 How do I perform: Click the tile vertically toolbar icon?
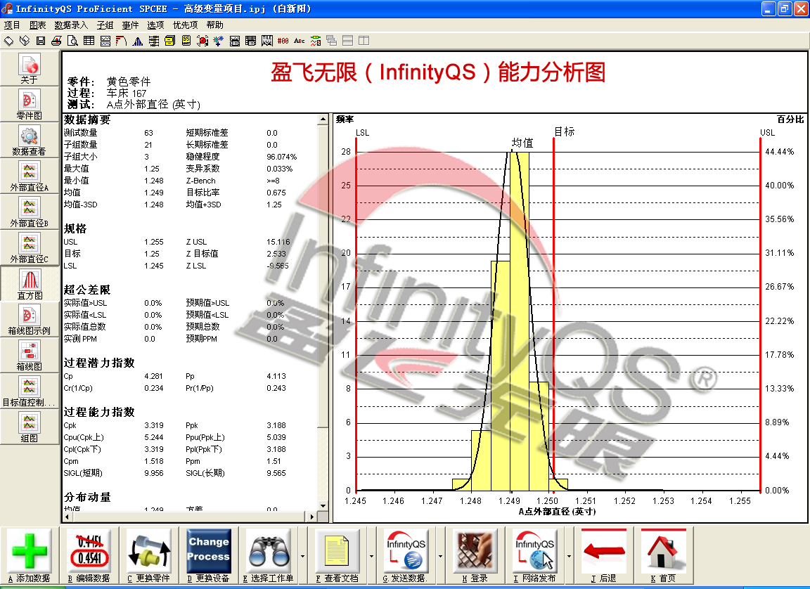tap(364, 41)
